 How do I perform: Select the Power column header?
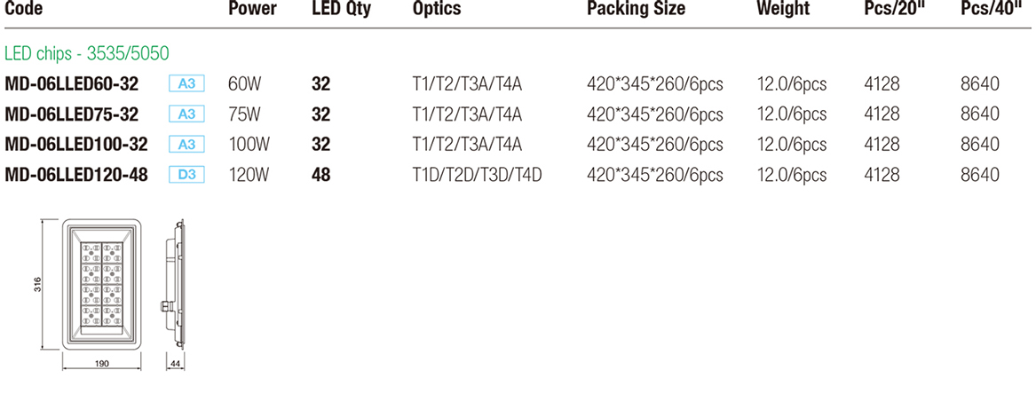tap(252, 9)
